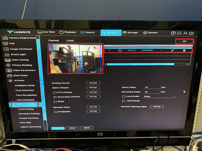This screenshot has width=202, height=151.
Task: Switch to the Playback tab
Action: tap(68, 32)
